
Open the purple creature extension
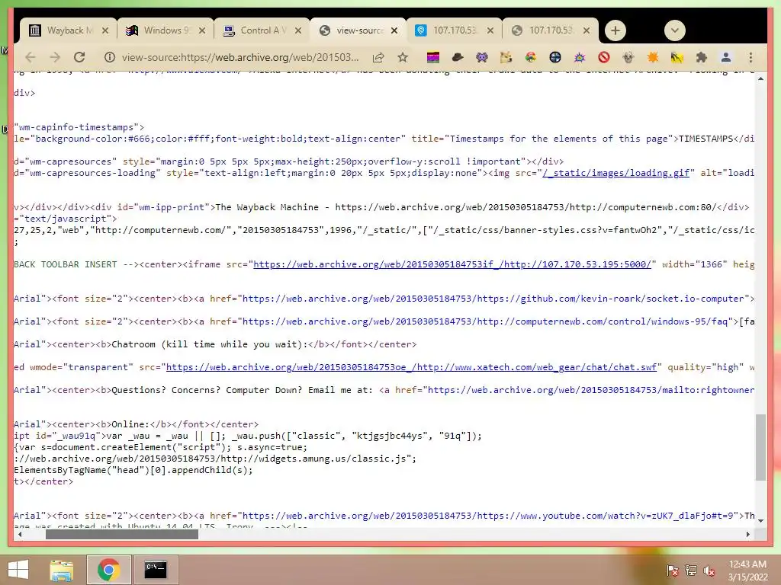click(x=482, y=57)
